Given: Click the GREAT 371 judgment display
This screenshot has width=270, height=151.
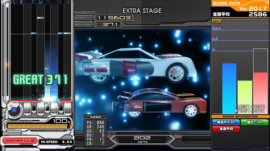Looking at the screenshot, I should pos(40,80).
